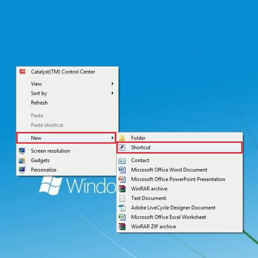258x258 pixels.
Task: Click the Text Document page icon
Action: coord(122,198)
